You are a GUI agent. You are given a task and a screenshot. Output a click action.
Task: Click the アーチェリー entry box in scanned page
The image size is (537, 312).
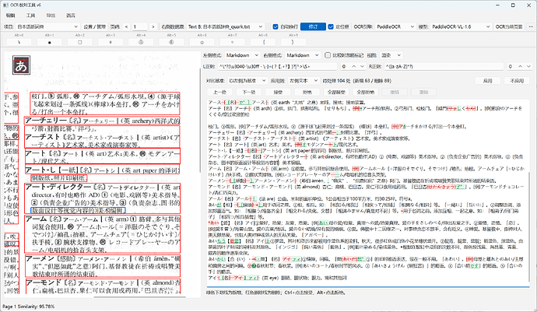[x=102, y=121]
